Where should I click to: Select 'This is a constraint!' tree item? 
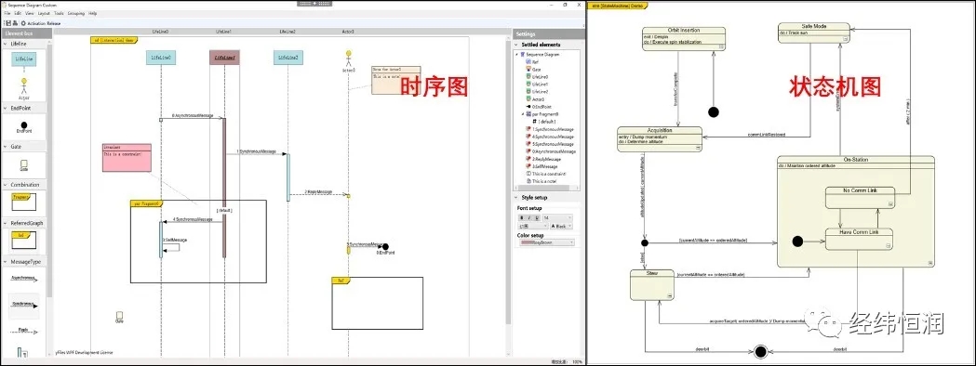pos(549,174)
